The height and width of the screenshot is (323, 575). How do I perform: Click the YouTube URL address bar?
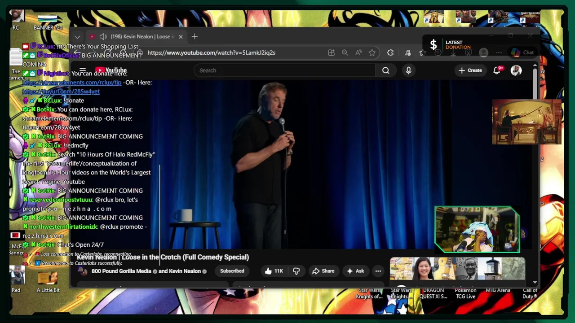pos(211,52)
